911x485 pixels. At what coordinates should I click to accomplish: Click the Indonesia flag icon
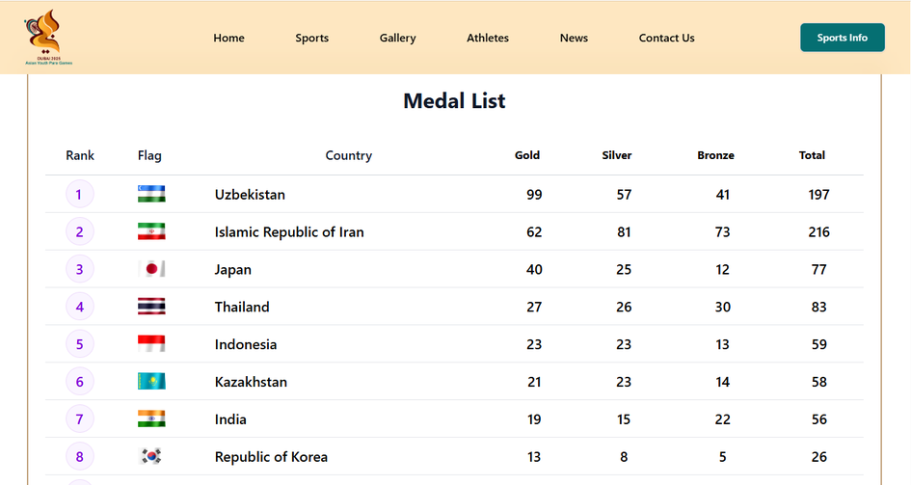pyautogui.click(x=151, y=344)
